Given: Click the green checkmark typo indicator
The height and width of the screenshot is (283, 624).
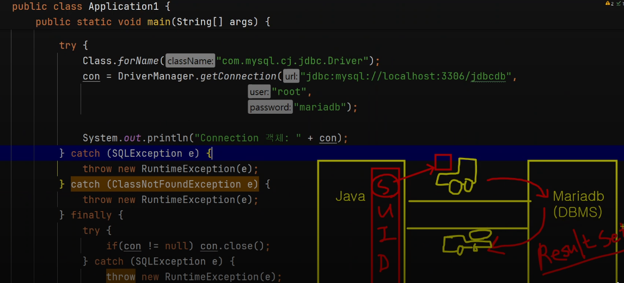Looking at the screenshot, I should pyautogui.click(x=618, y=3).
